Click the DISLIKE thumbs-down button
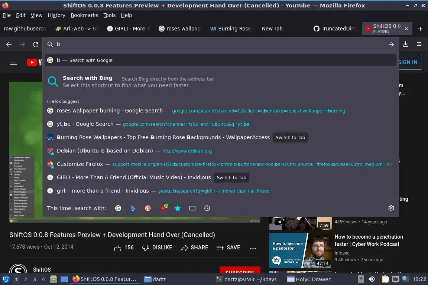The width and height of the screenshot is (428, 285). [157, 248]
